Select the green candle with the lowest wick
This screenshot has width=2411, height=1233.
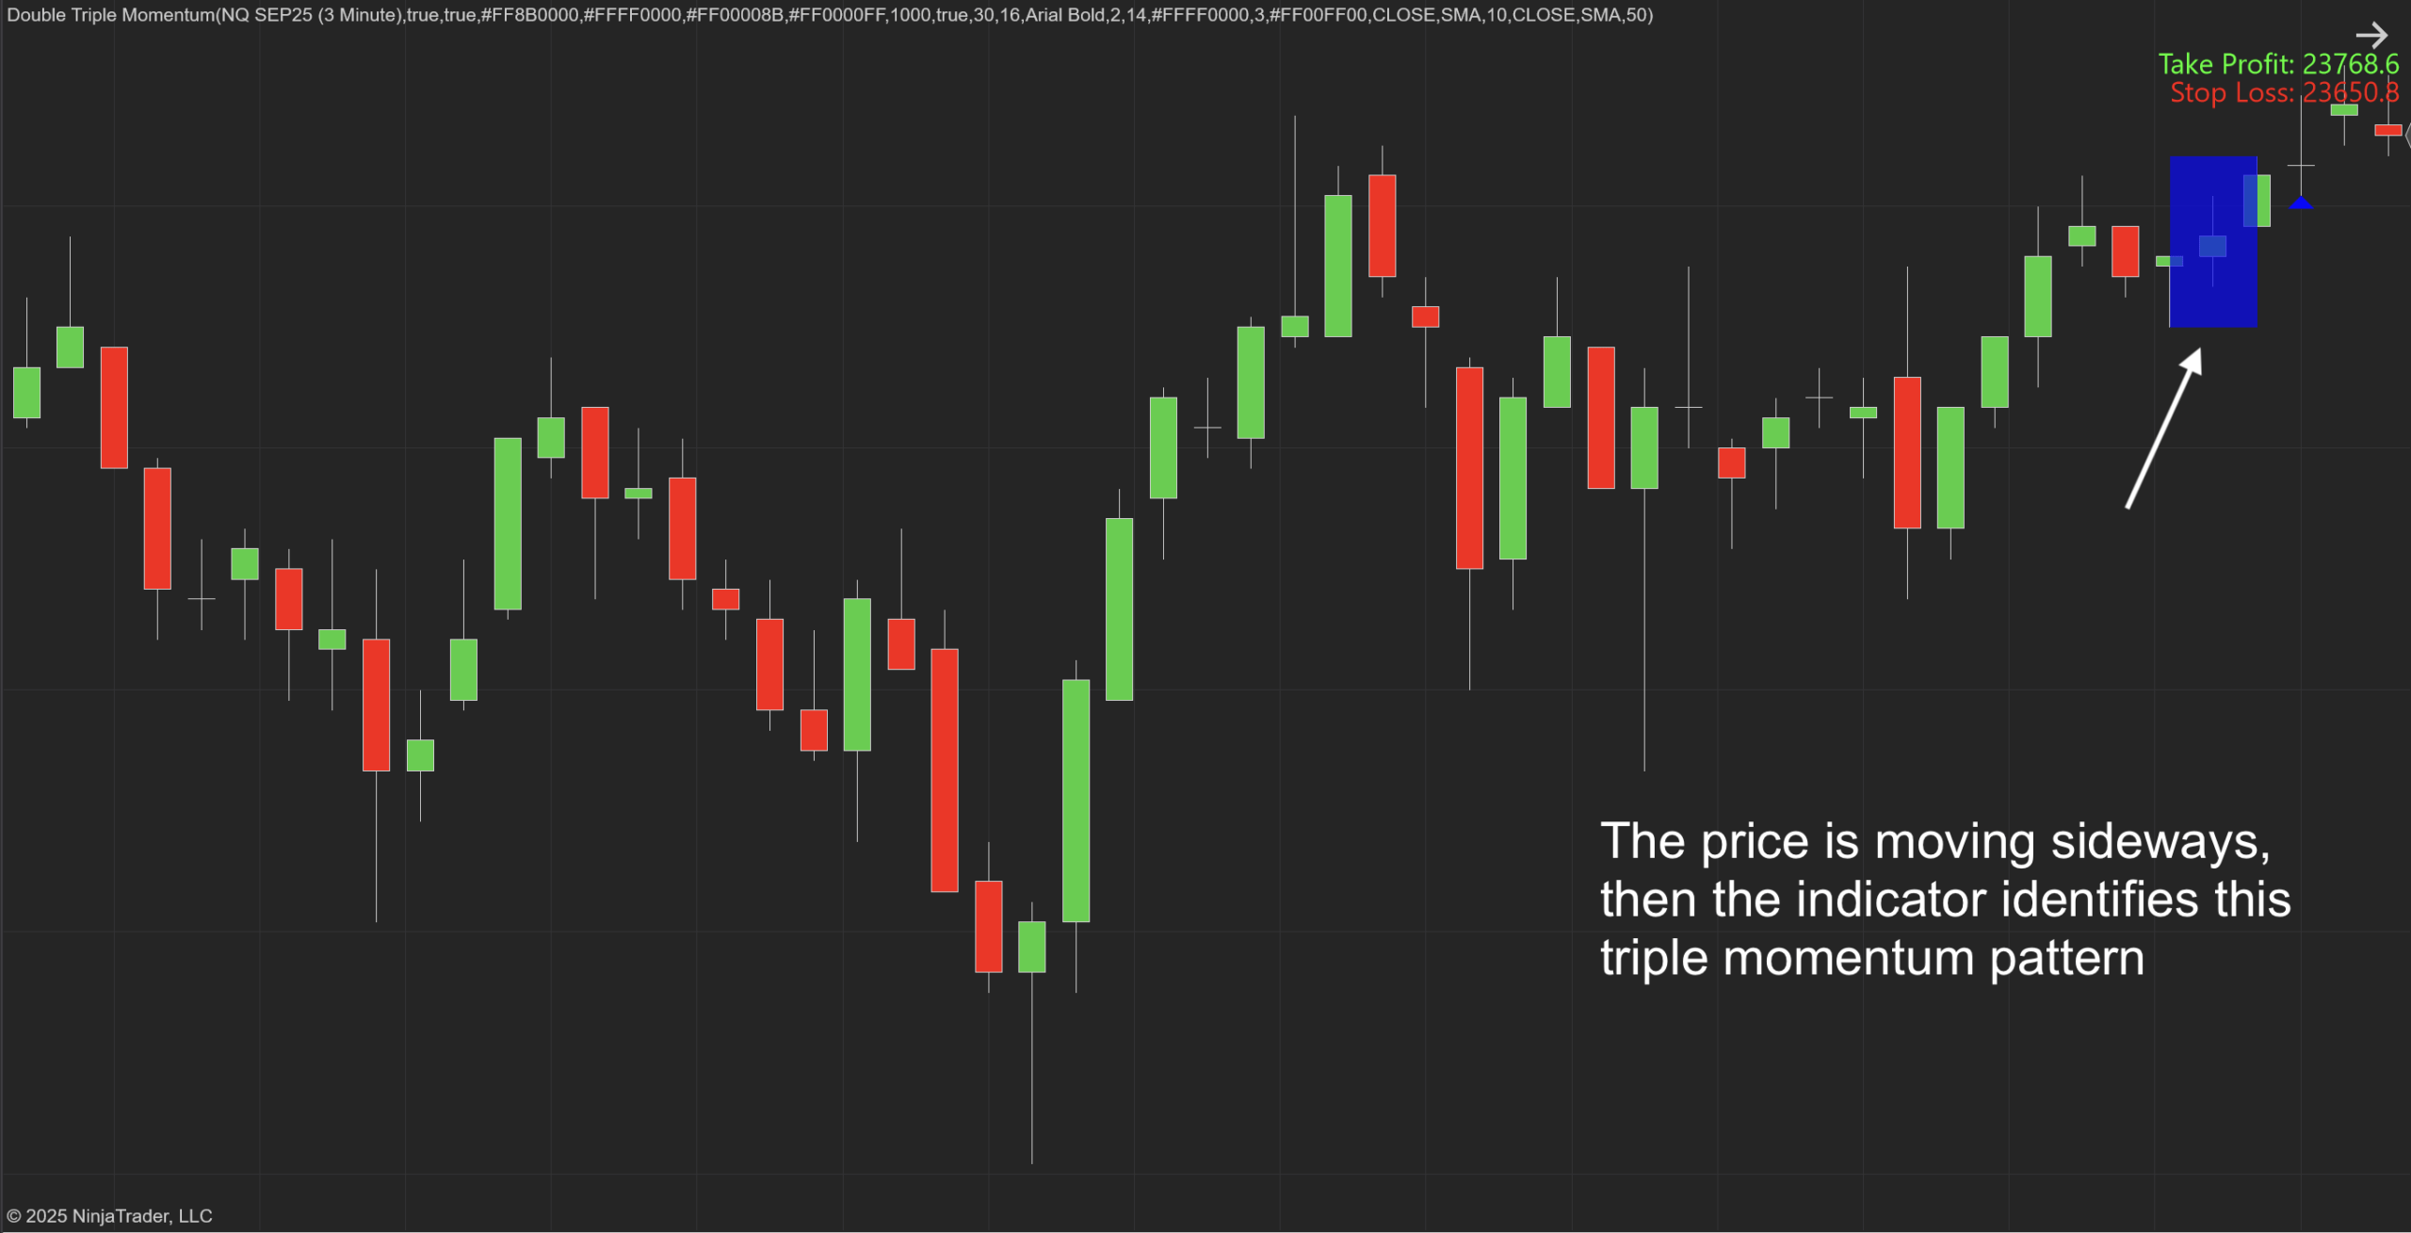(1031, 946)
